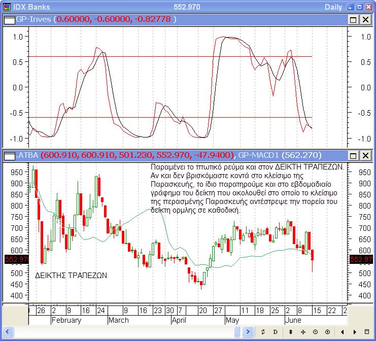Maximize the GP-Inves indicator panel
Screen dimensions: 376x341
tap(353, 20)
